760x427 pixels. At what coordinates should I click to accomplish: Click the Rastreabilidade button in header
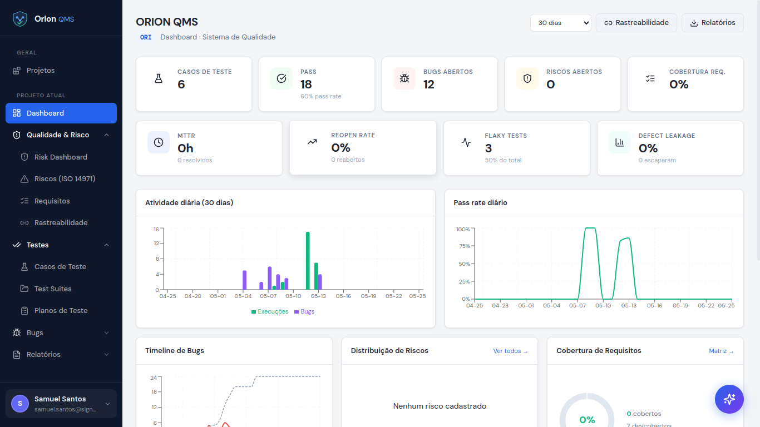pos(636,23)
